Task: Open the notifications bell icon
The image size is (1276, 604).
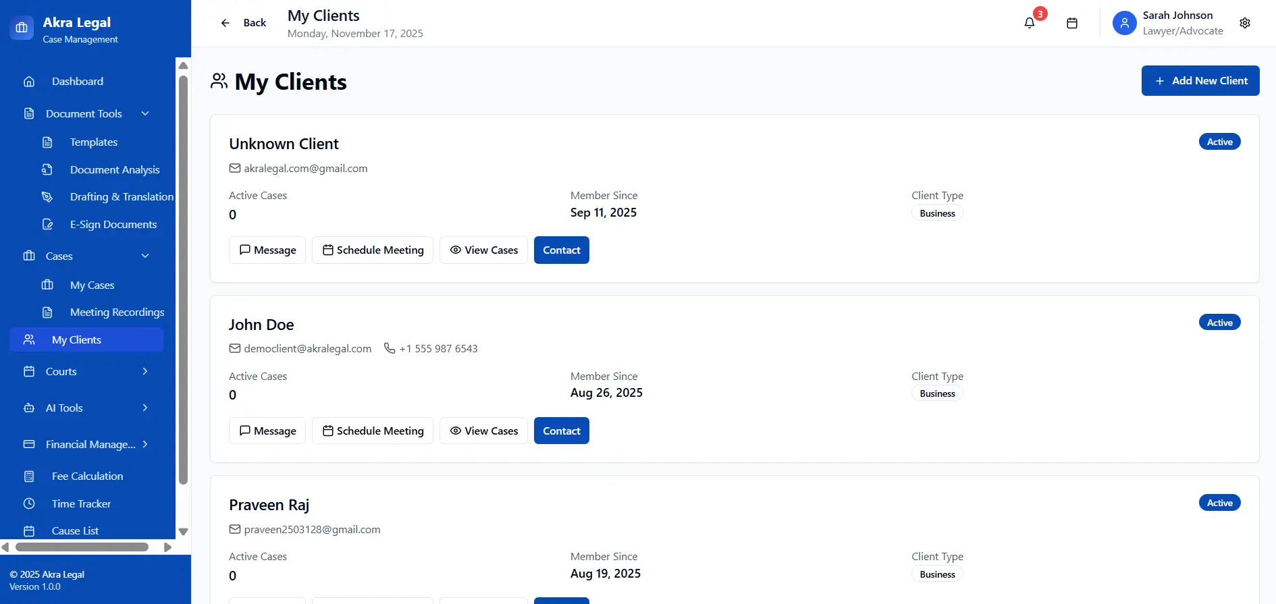Action: click(1029, 23)
